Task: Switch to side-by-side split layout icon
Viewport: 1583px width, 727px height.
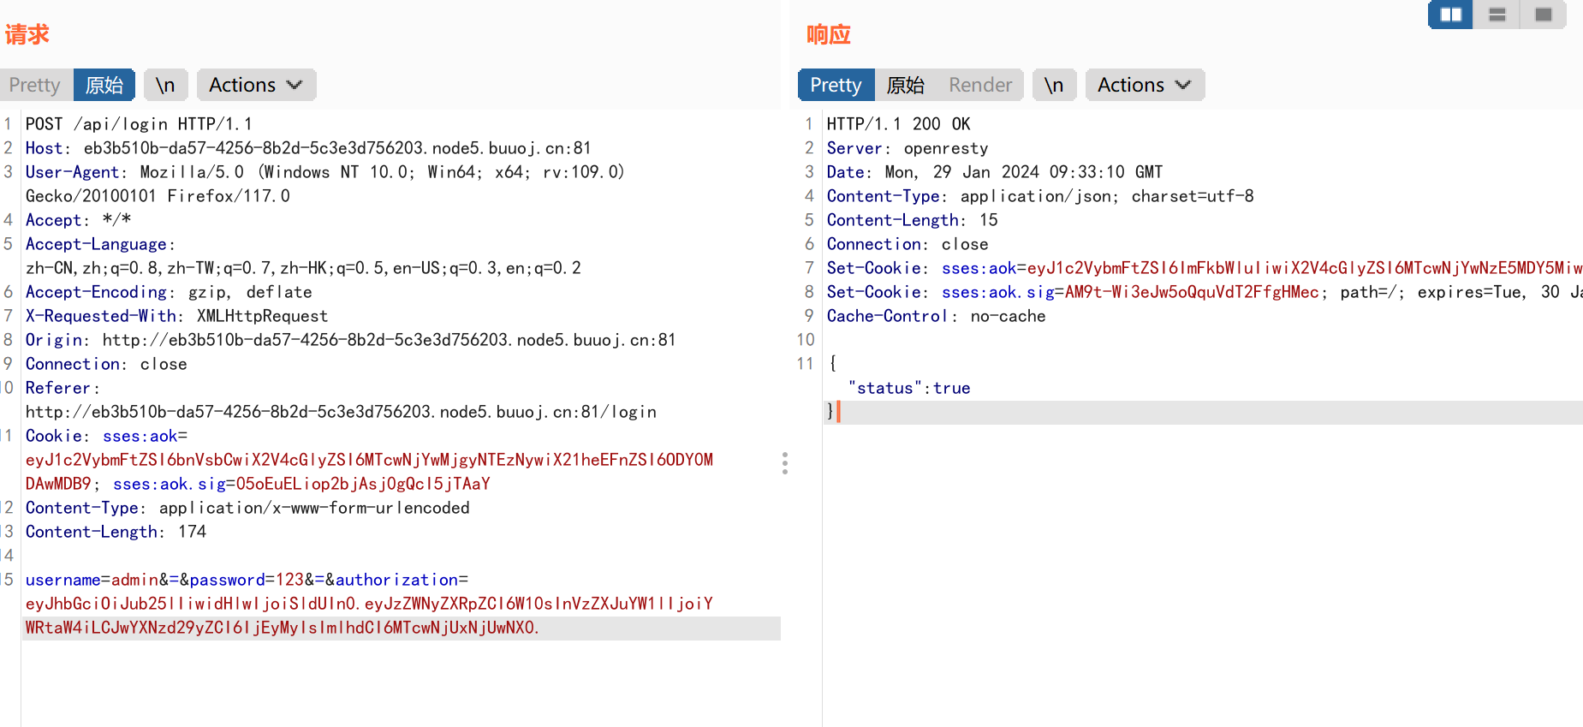Action: (1450, 15)
